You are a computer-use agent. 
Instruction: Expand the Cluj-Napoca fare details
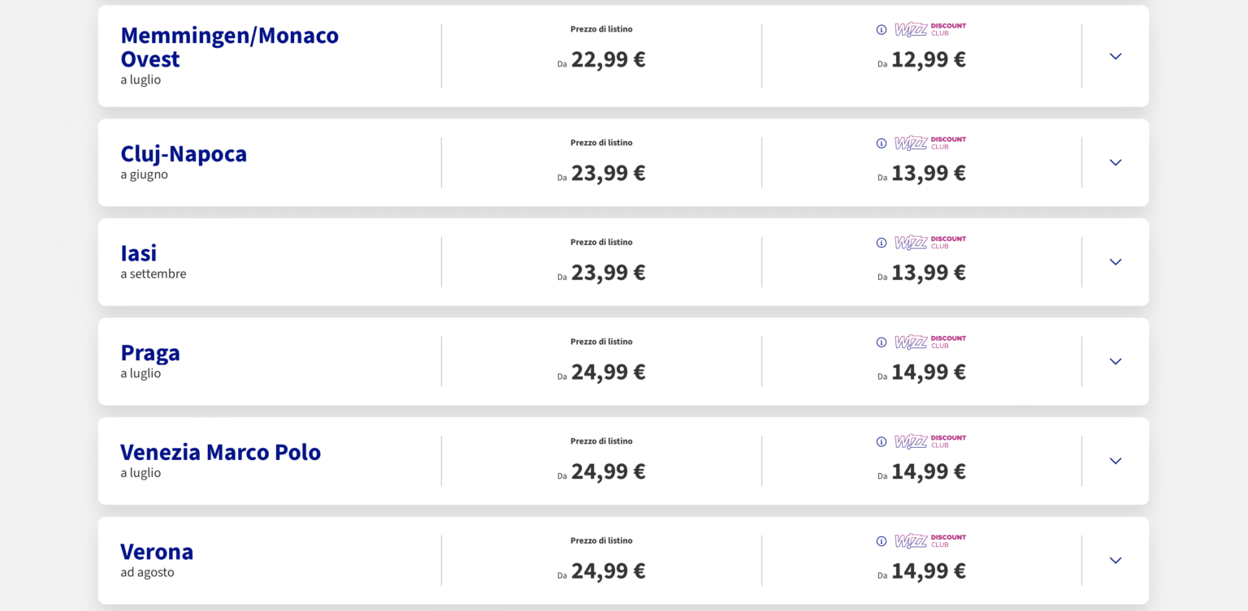click(x=1116, y=162)
